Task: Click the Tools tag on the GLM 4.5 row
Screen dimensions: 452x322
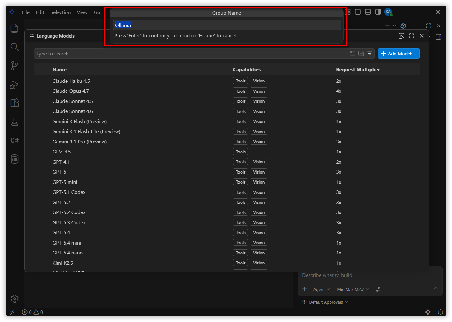Action: point(241,152)
